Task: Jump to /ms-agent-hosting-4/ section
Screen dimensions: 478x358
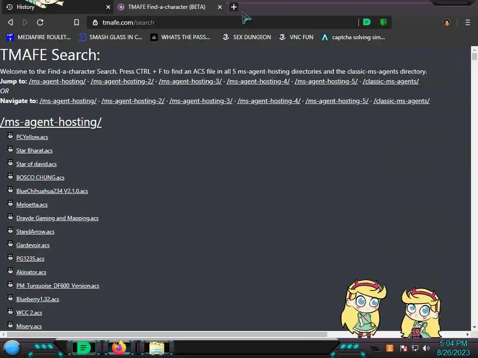Action: pos(258,81)
